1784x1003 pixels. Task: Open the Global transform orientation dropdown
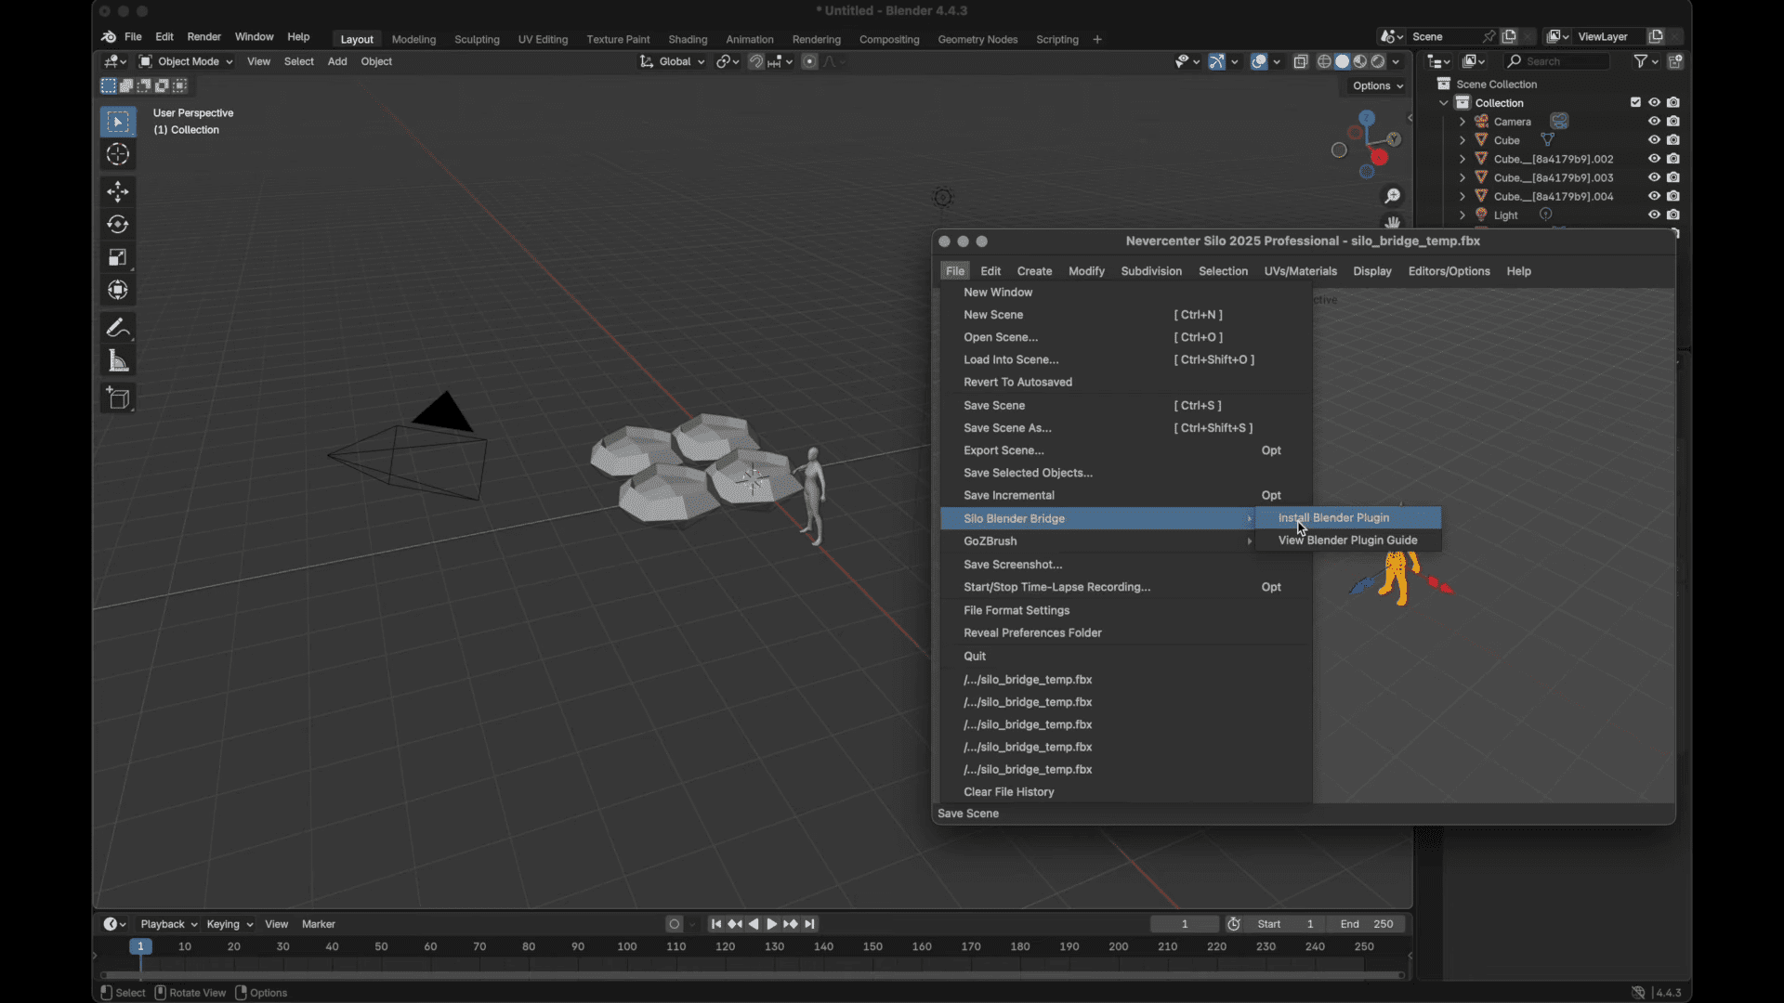pyautogui.click(x=672, y=61)
